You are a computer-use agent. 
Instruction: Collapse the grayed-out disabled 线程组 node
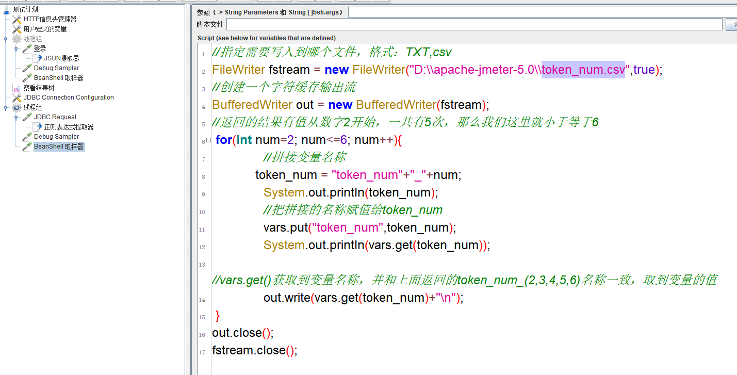click(6, 39)
